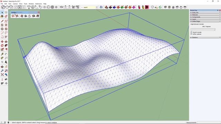Activate the Eraser tool
This screenshot has height=124, width=221.
(6, 17)
